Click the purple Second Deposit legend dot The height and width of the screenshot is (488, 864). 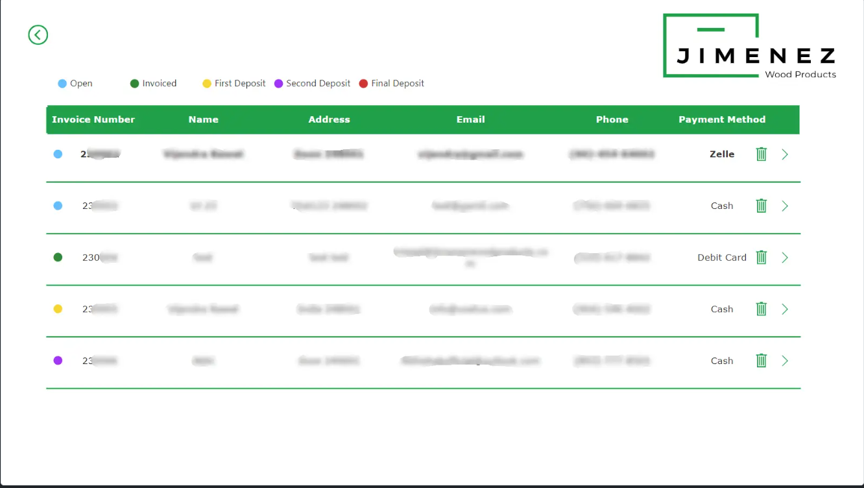(x=278, y=84)
